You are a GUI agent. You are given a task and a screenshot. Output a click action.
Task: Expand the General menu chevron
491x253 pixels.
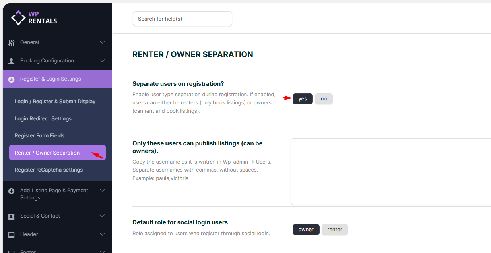102,42
